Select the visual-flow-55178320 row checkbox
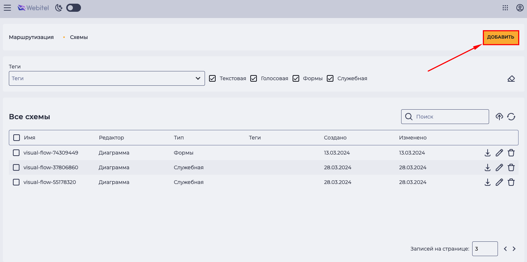 [16, 182]
